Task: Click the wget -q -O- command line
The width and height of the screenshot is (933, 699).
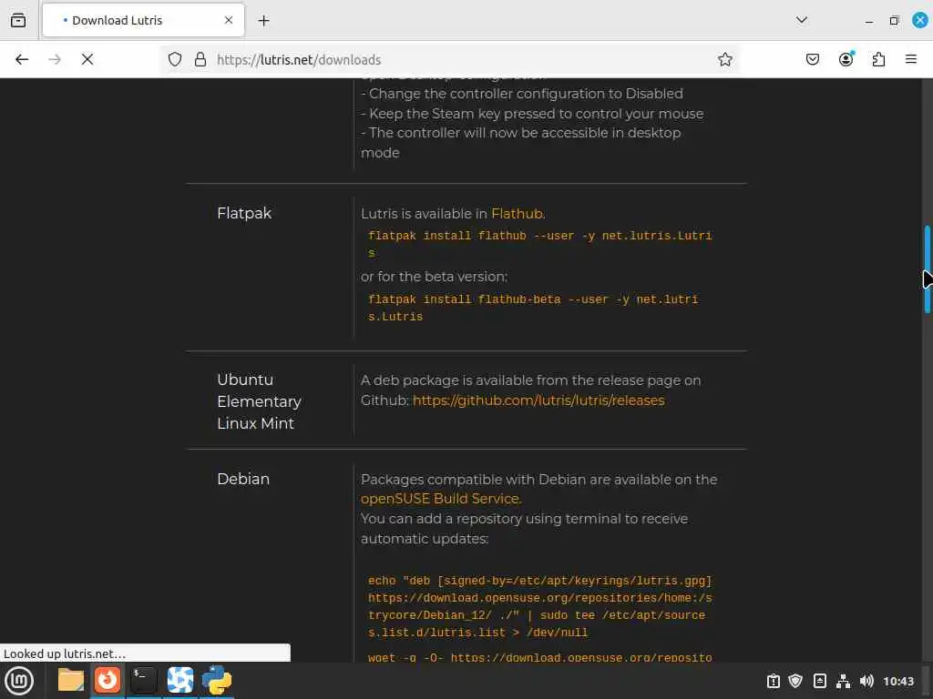Action: click(x=539, y=657)
